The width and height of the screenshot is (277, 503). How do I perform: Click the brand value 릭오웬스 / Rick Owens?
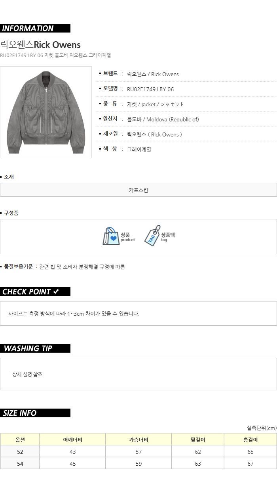153,74
